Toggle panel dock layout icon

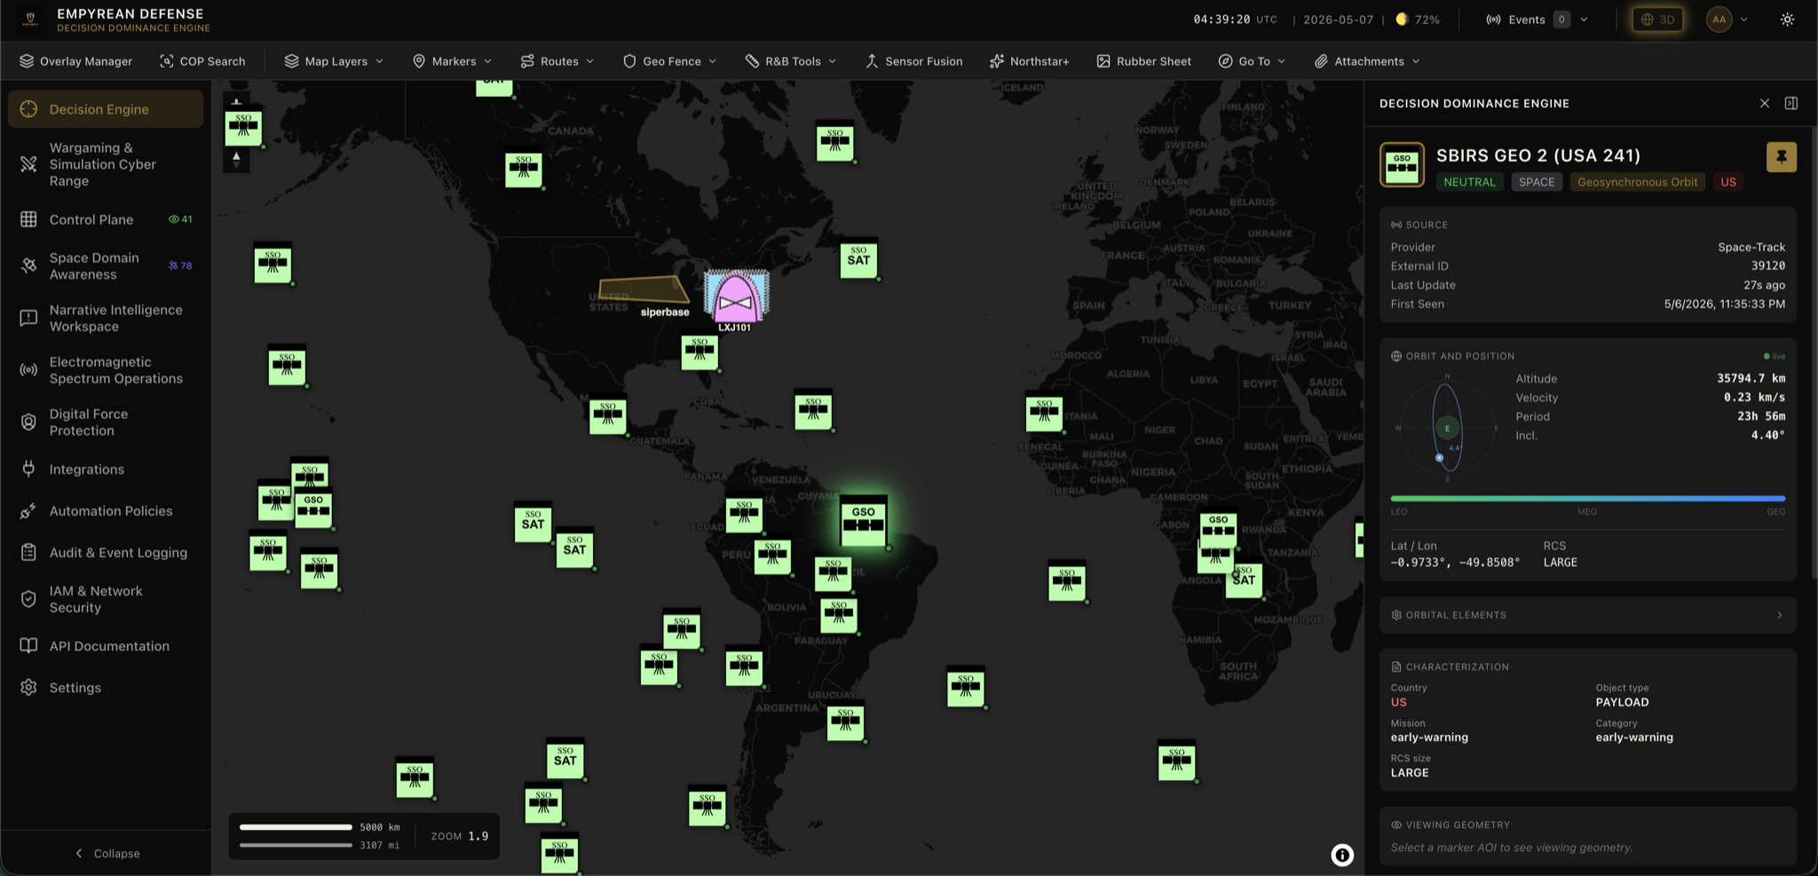point(1791,103)
